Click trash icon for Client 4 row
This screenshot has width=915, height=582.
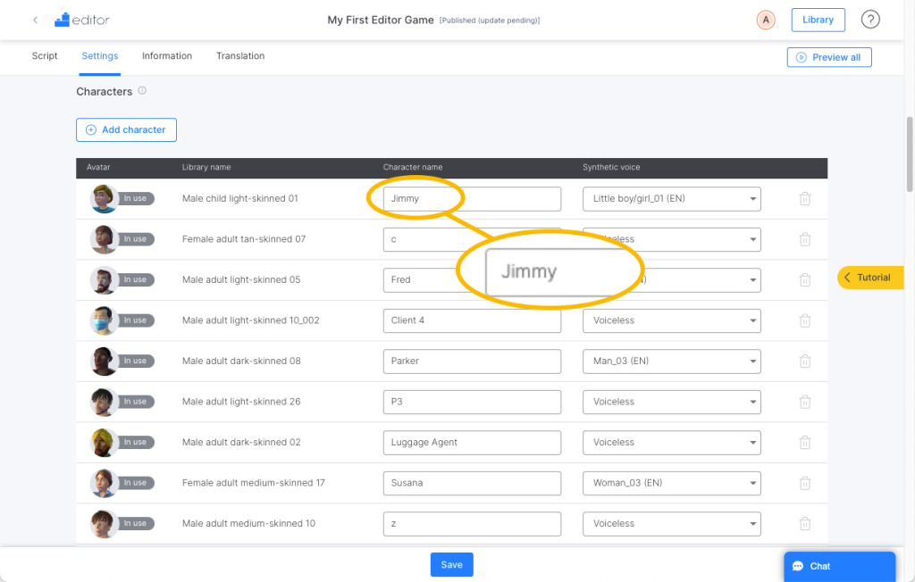pos(805,320)
